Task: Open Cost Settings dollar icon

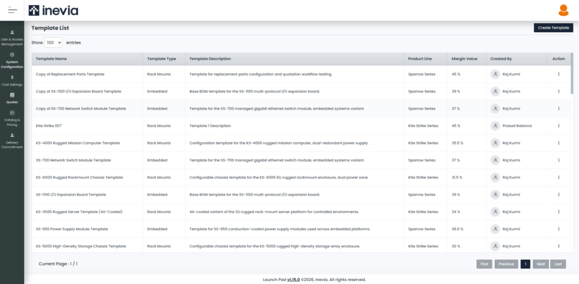Action: (12, 77)
